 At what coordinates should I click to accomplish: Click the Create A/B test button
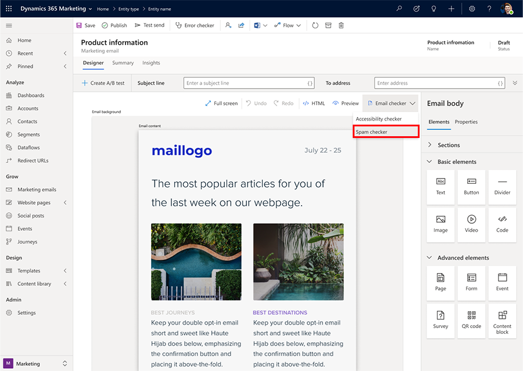[103, 83]
